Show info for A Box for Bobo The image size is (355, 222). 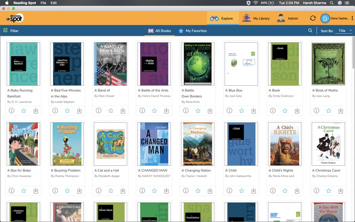pyautogui.click(x=12, y=190)
